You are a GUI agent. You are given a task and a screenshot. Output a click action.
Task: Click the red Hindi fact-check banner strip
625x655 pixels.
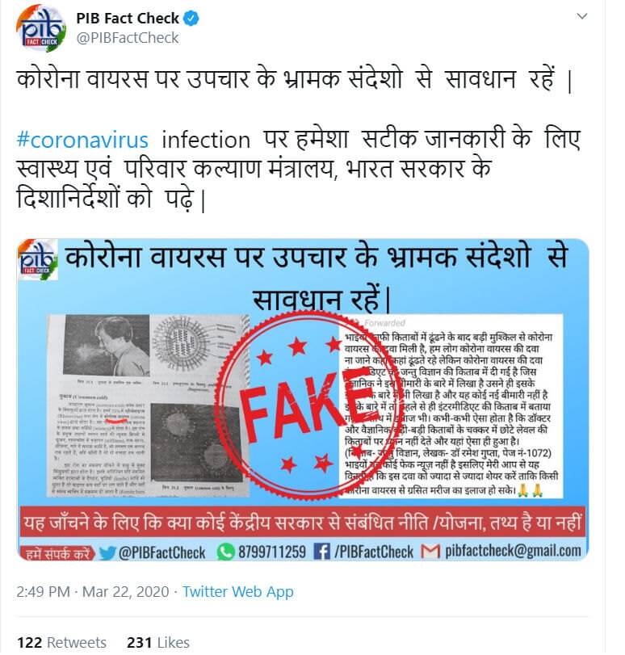pyautogui.click(x=303, y=523)
